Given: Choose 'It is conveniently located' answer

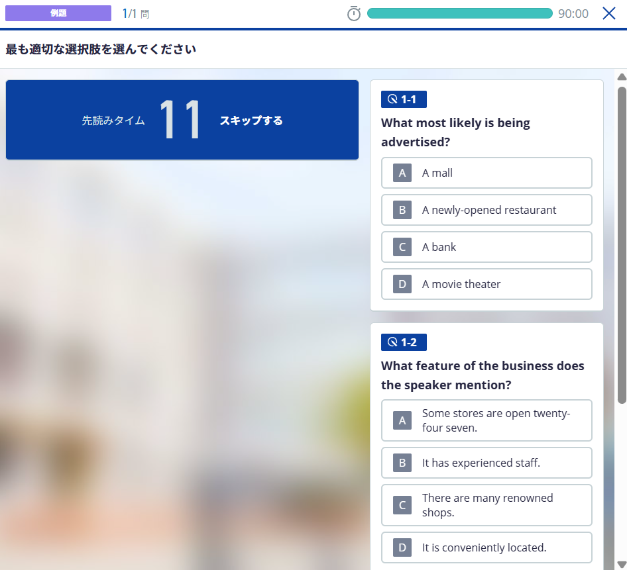Looking at the screenshot, I should pyautogui.click(x=486, y=547).
